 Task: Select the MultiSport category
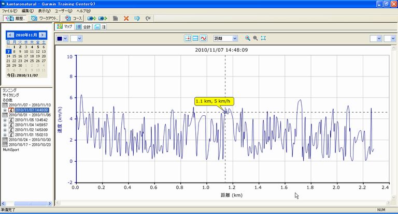point(11,150)
